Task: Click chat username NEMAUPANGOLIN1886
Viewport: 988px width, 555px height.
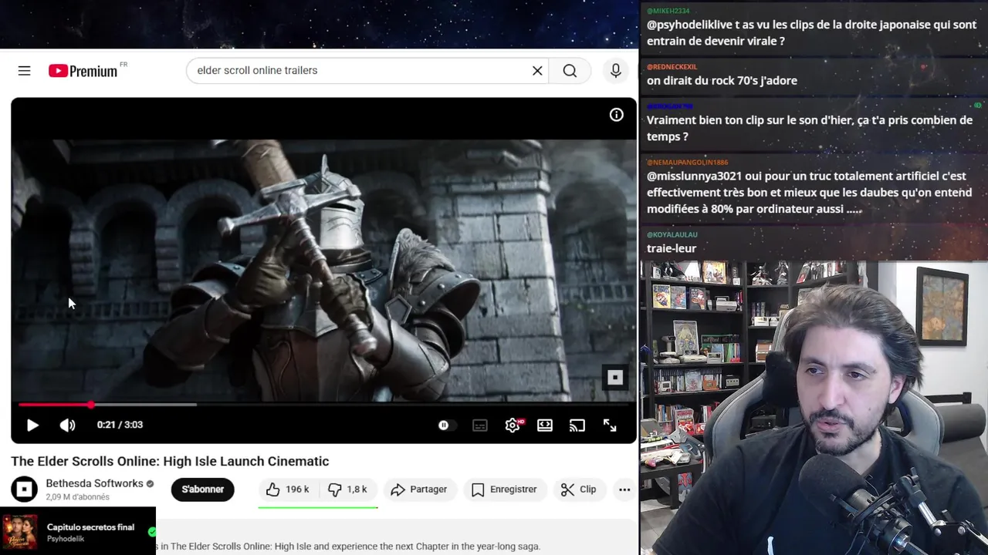Action: point(687,163)
